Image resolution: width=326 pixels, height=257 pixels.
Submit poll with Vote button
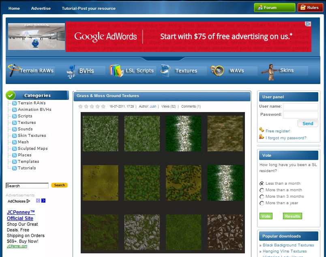pyautogui.click(x=266, y=216)
